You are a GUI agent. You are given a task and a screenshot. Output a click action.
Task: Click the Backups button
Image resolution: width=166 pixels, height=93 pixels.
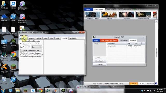click(x=142, y=83)
